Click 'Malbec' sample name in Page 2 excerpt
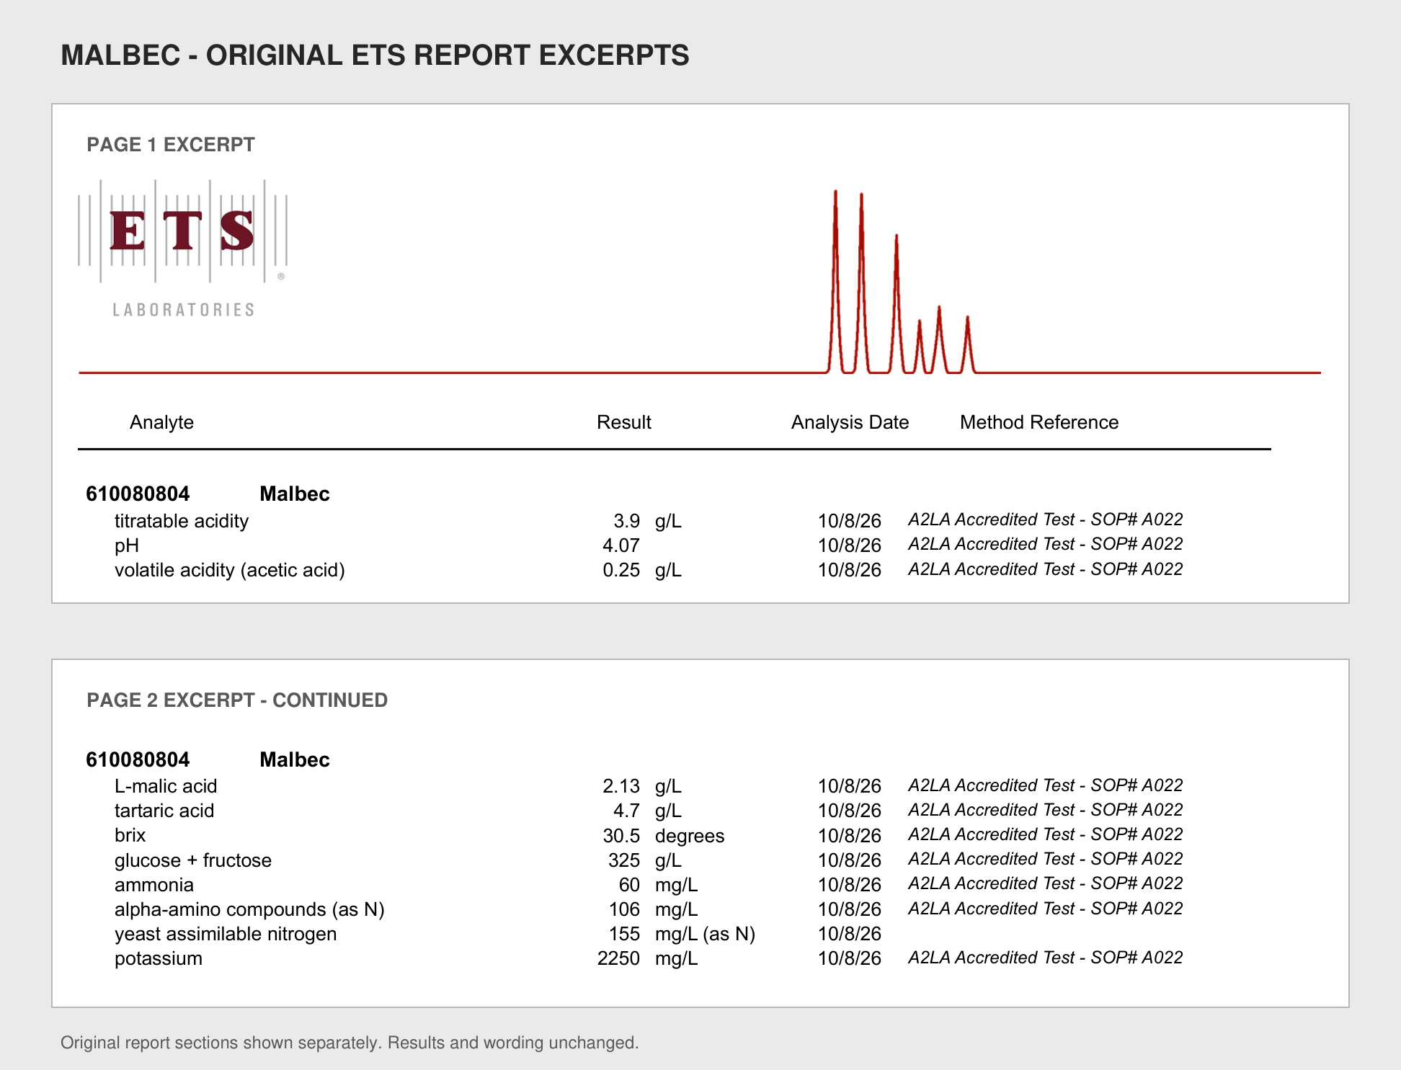Screen dimensions: 1401x1070 click(x=295, y=759)
